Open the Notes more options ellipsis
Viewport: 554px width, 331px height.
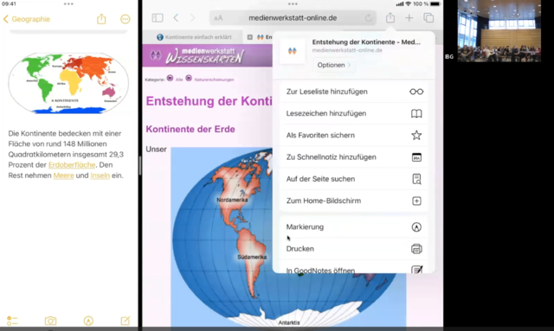click(x=125, y=19)
